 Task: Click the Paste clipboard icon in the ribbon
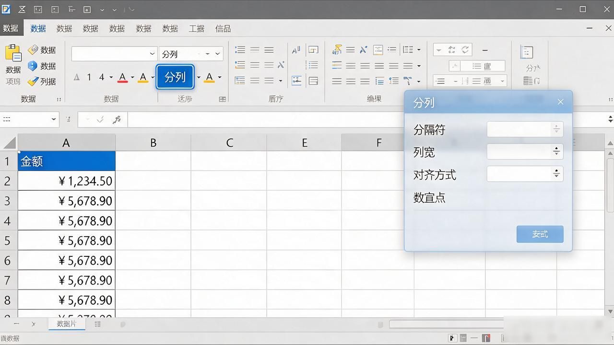pos(13,53)
